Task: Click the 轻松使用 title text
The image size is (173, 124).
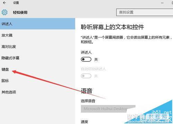Action: pyautogui.click(x=20, y=12)
